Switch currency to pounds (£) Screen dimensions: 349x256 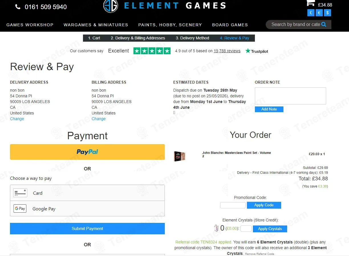pos(311,13)
